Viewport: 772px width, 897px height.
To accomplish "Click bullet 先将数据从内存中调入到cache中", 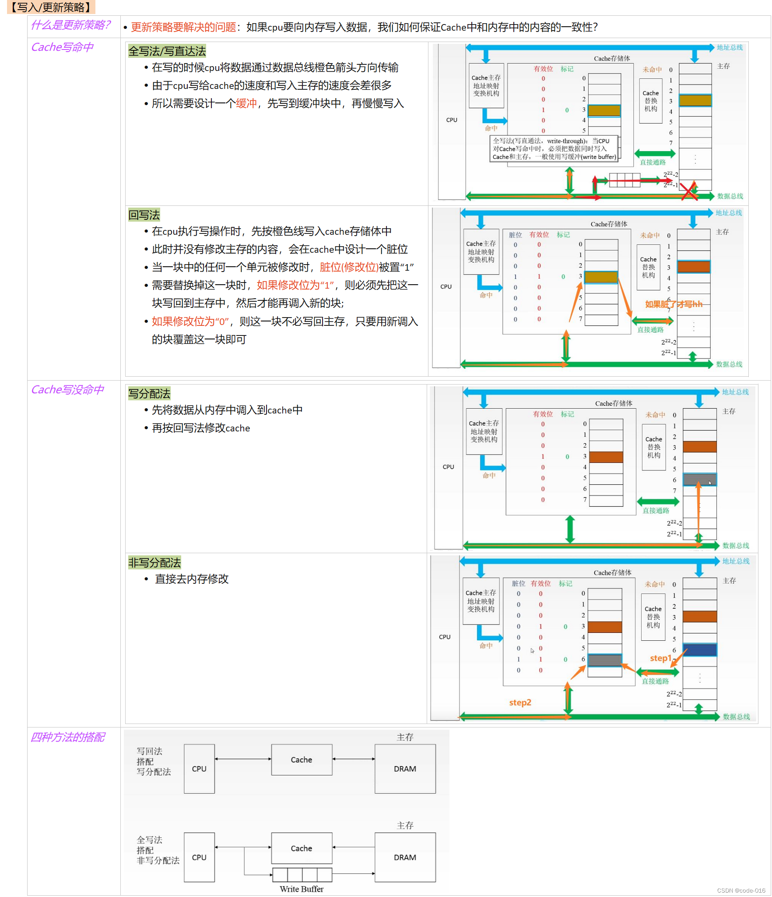I will pyautogui.click(x=227, y=410).
